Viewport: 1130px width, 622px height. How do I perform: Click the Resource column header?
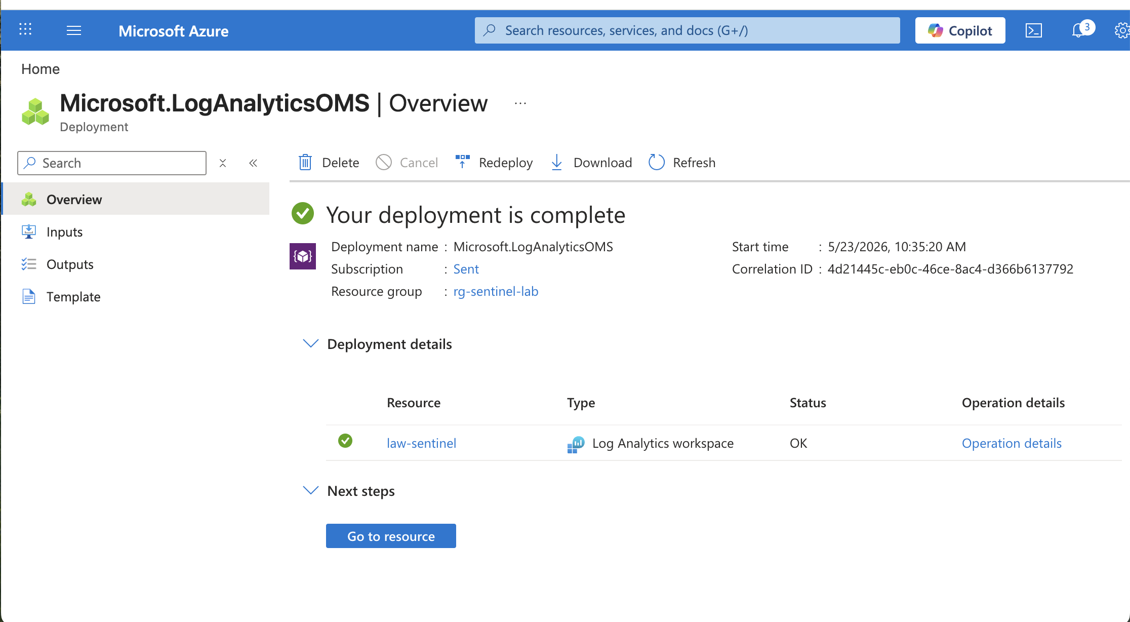[x=414, y=403]
